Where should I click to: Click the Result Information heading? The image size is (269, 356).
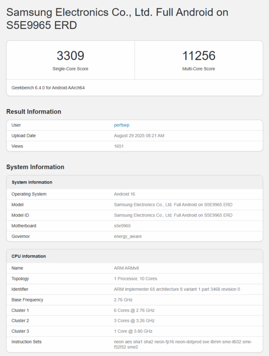34,112
